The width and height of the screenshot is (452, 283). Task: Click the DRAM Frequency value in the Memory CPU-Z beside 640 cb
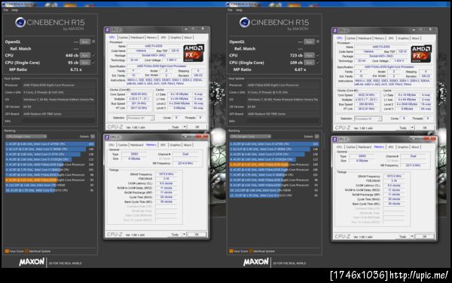coord(166,174)
